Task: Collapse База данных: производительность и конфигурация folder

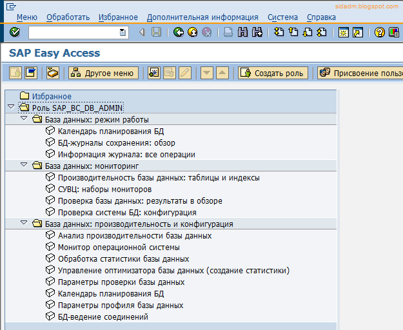Action: [24, 222]
